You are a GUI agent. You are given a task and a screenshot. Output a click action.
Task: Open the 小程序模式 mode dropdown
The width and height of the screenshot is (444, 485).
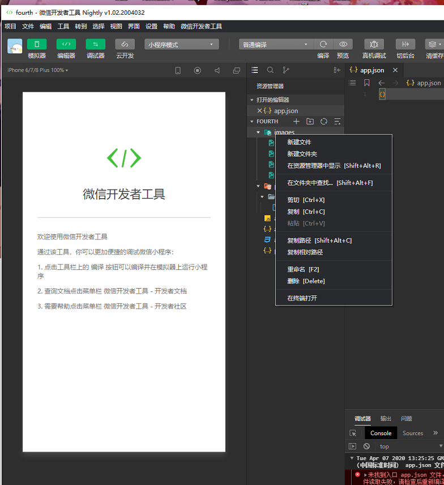[x=182, y=44]
